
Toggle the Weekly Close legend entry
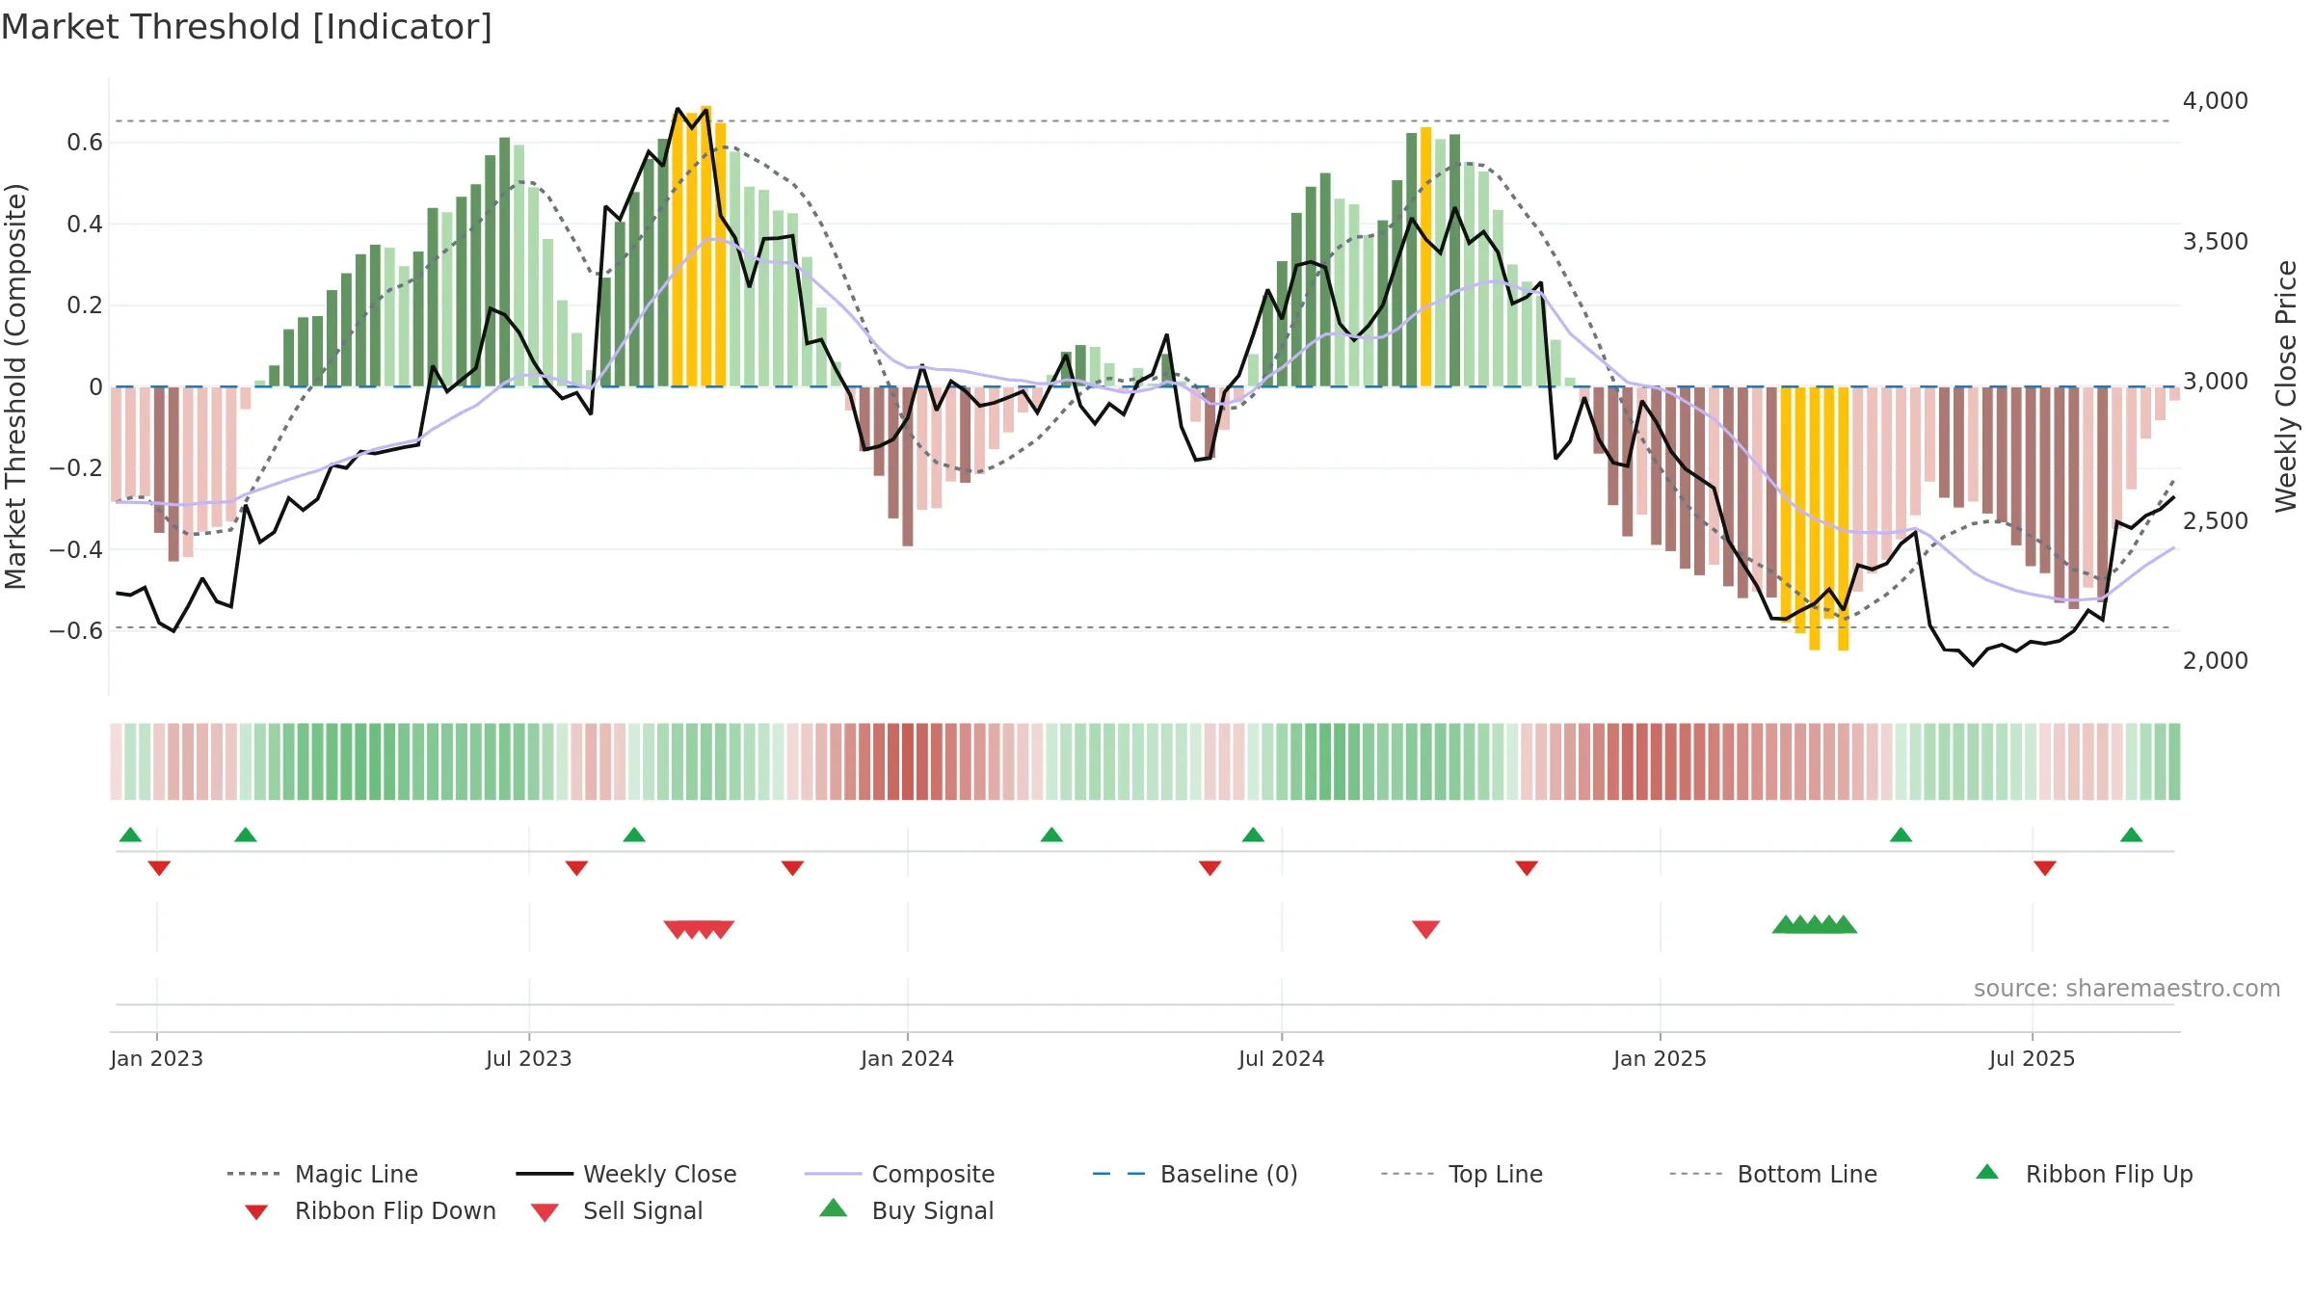[x=626, y=1174]
